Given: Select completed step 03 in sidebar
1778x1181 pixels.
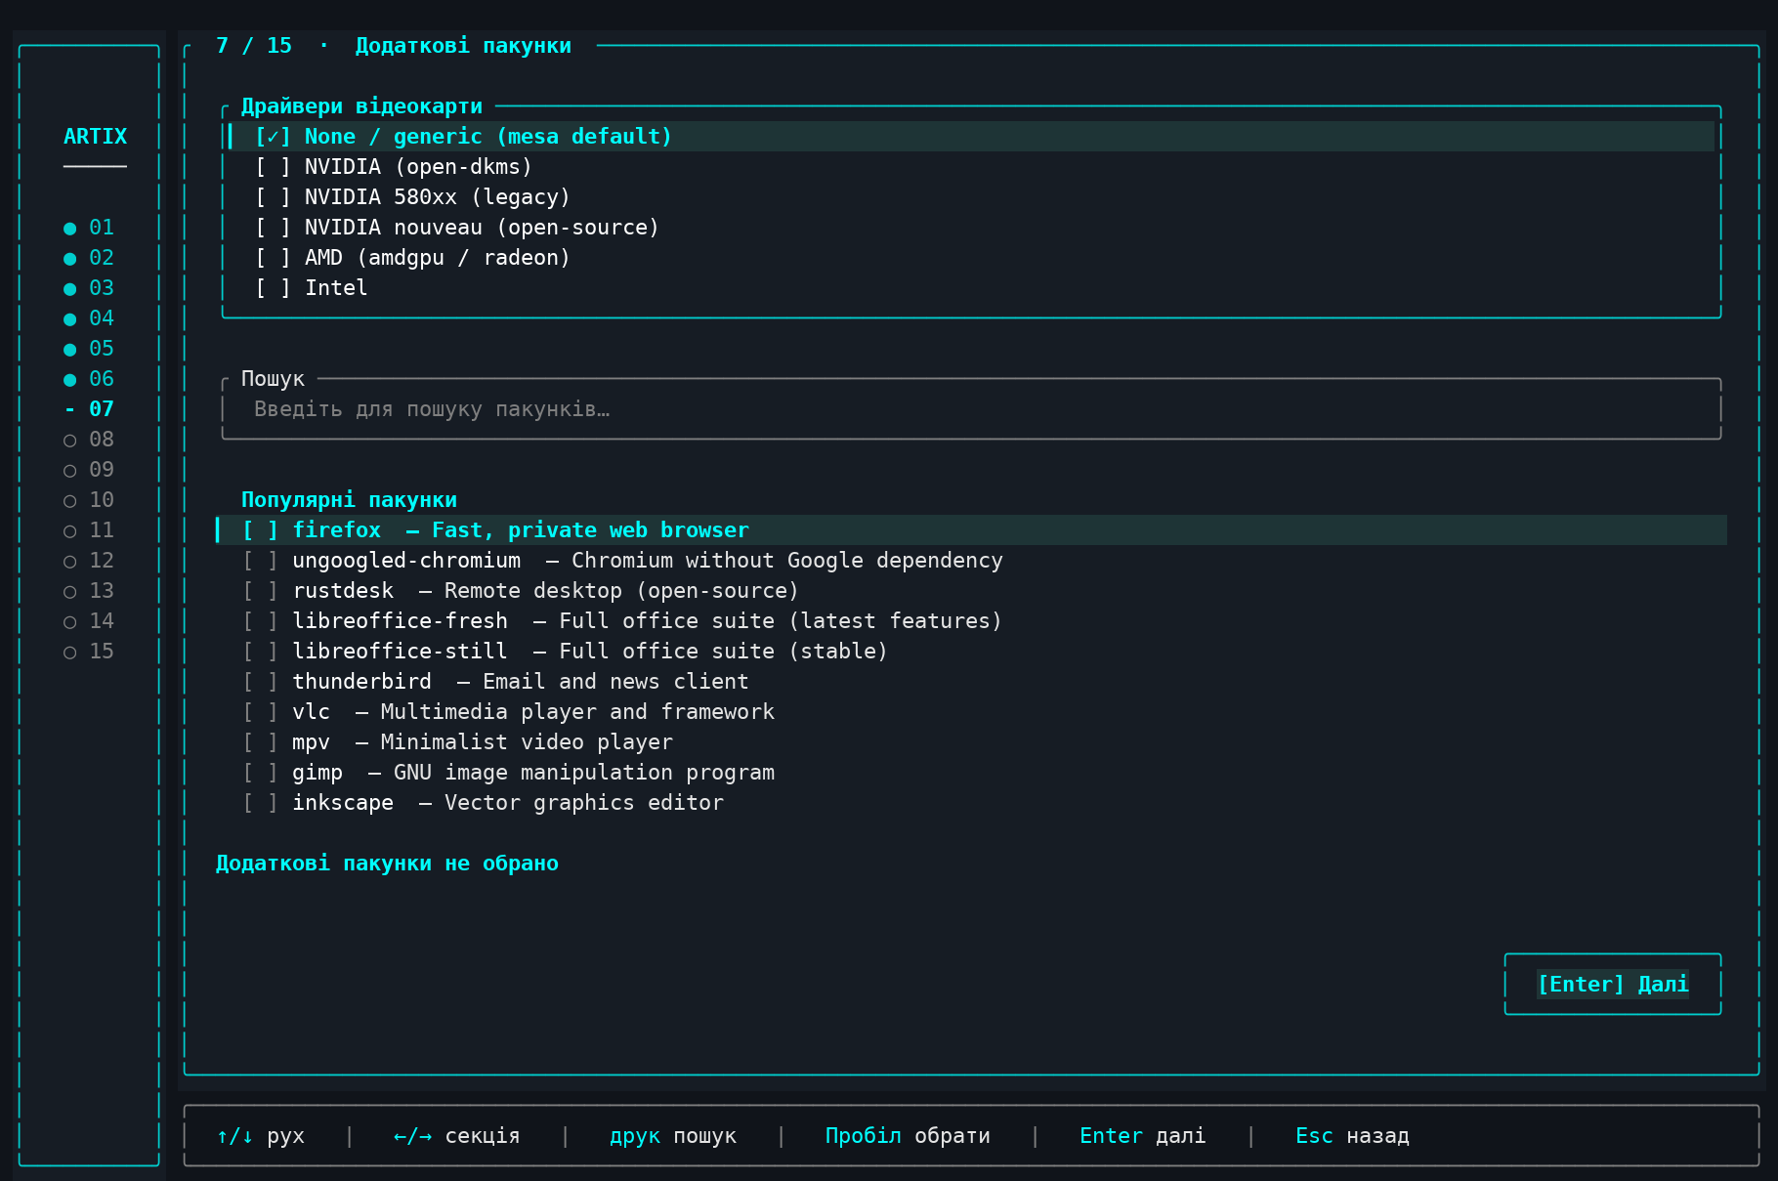Looking at the screenshot, I should click(89, 288).
